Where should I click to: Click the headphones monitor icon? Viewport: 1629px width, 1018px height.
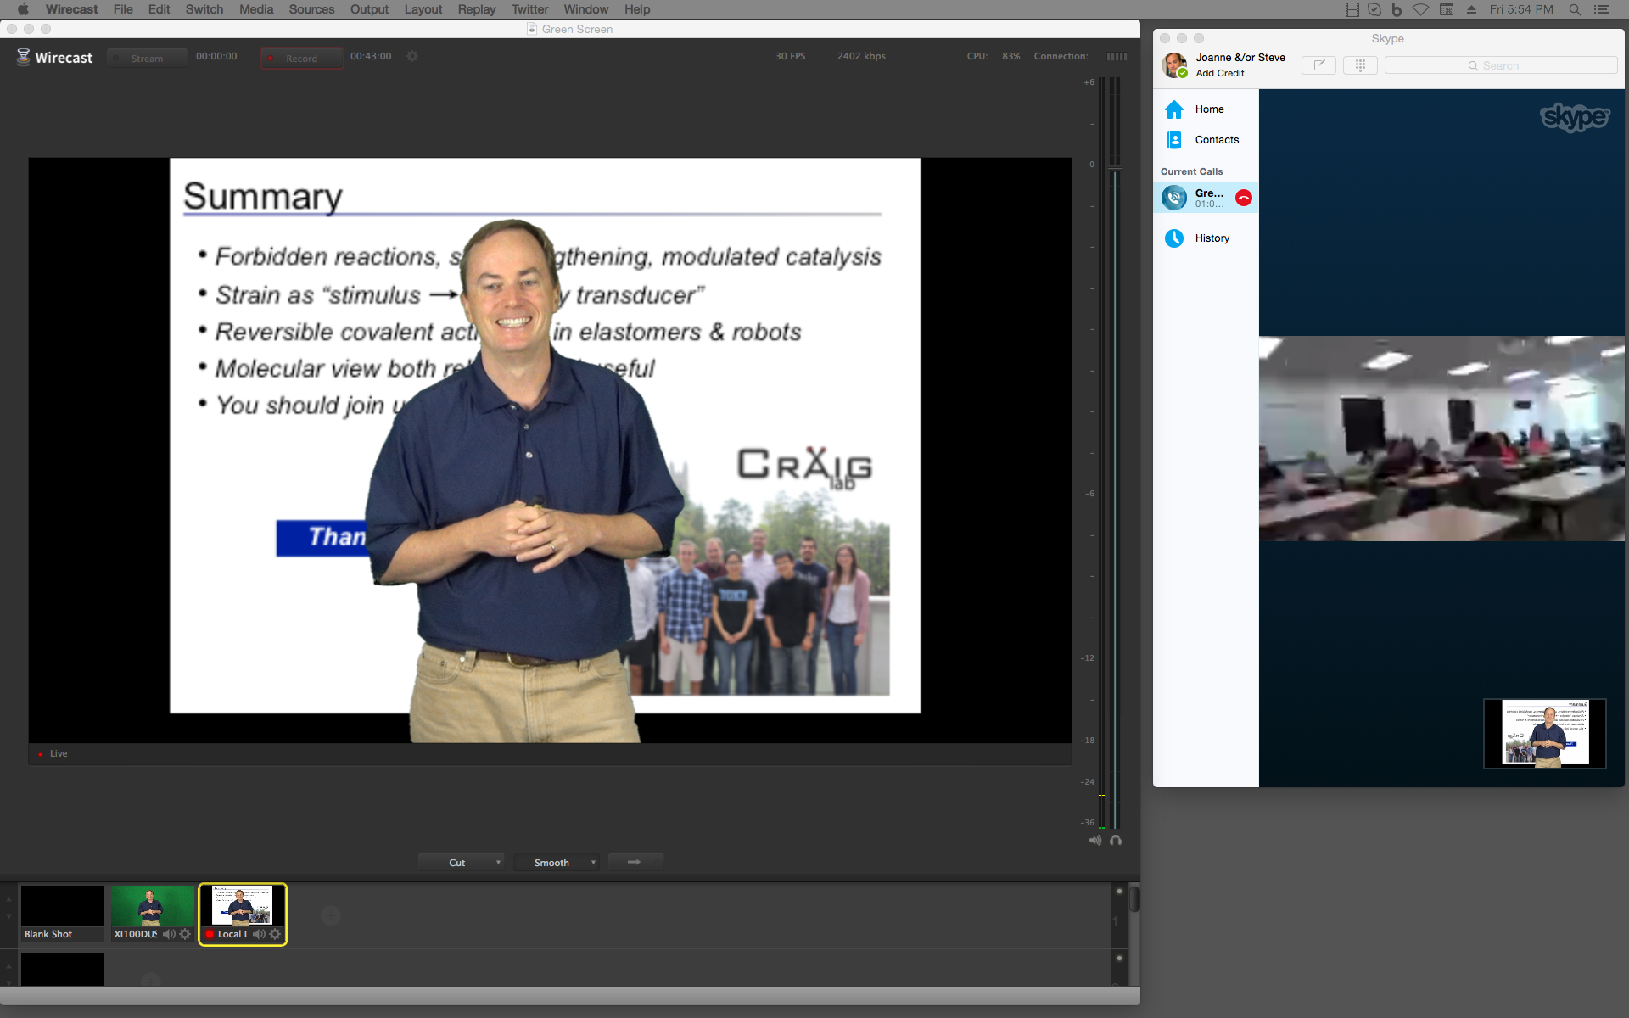click(x=1116, y=840)
